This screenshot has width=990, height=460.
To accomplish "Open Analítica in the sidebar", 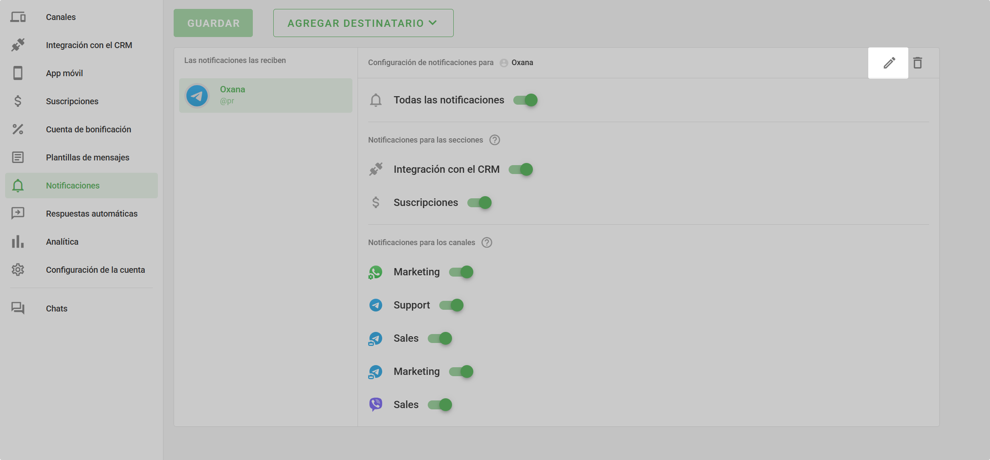I will [x=81, y=242].
